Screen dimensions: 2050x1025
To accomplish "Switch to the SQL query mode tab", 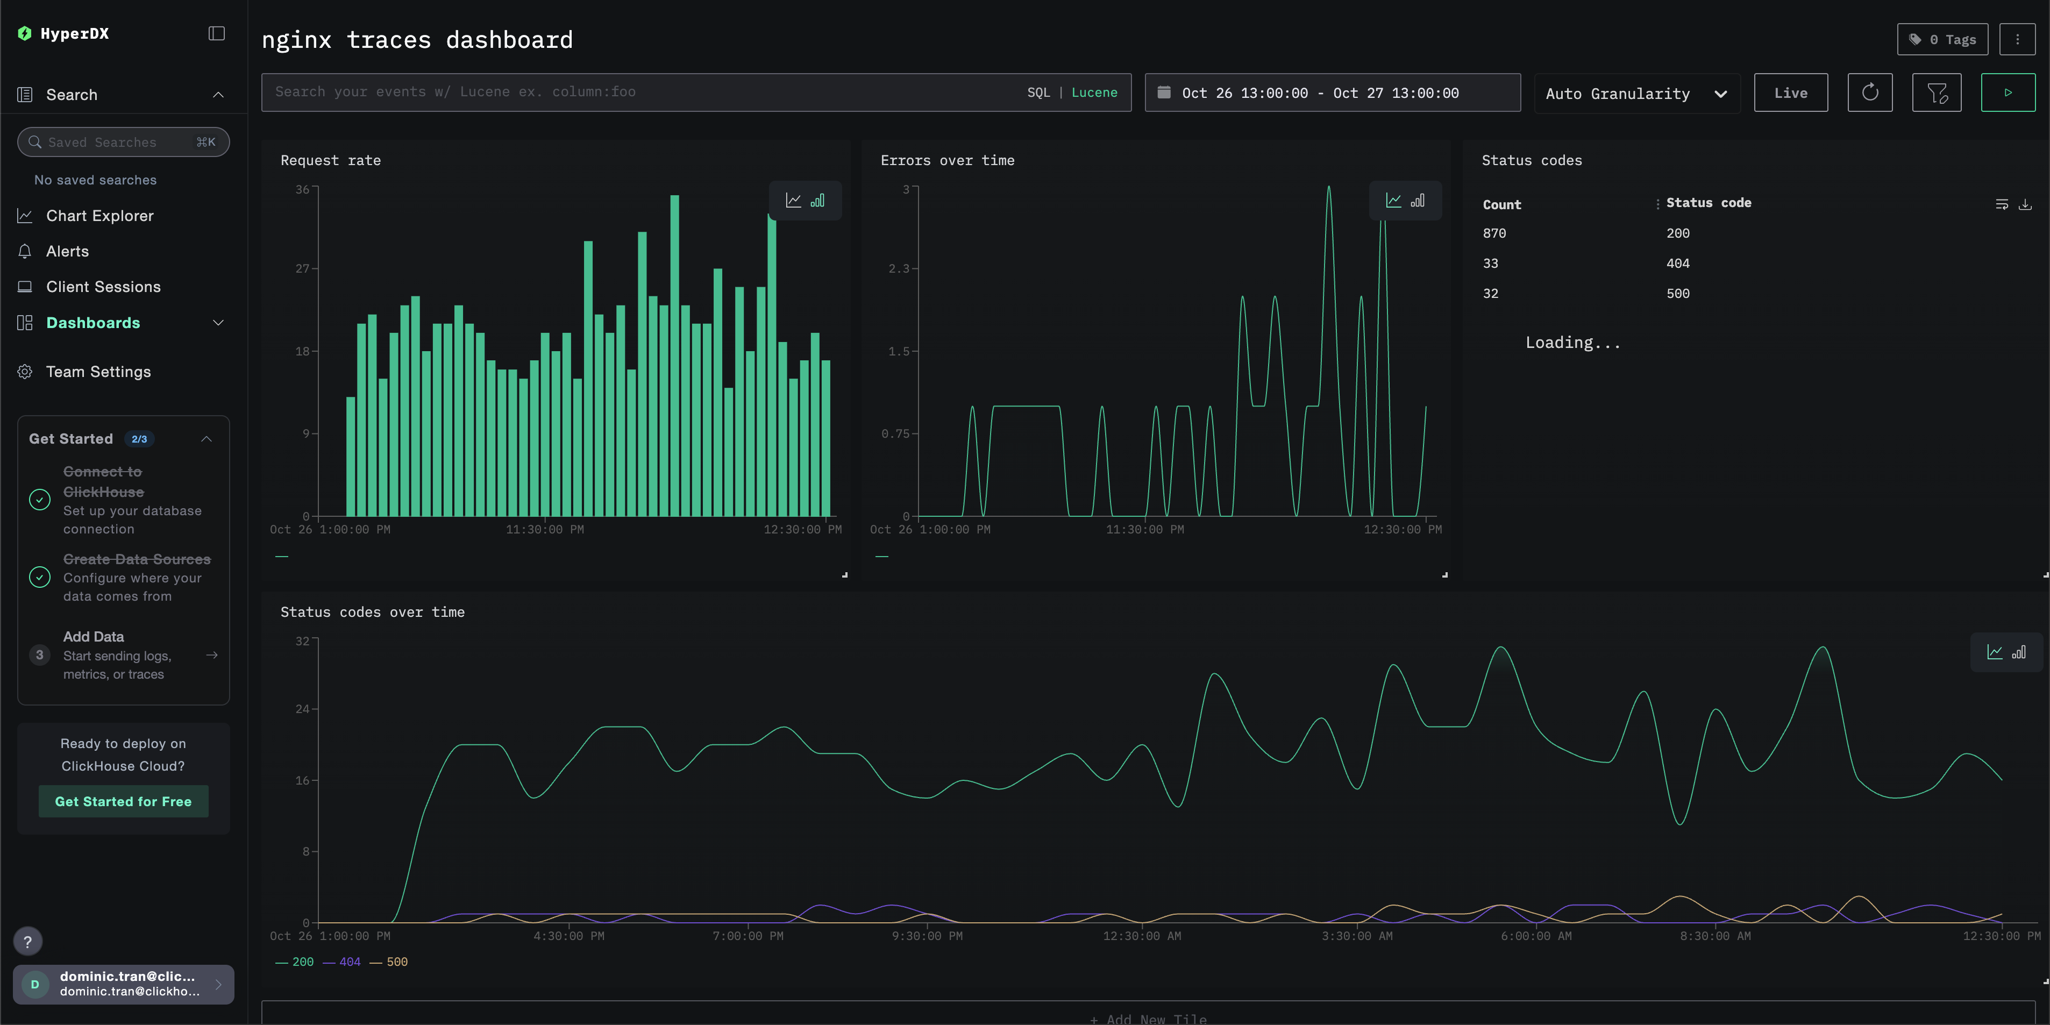I will pos(1038,91).
